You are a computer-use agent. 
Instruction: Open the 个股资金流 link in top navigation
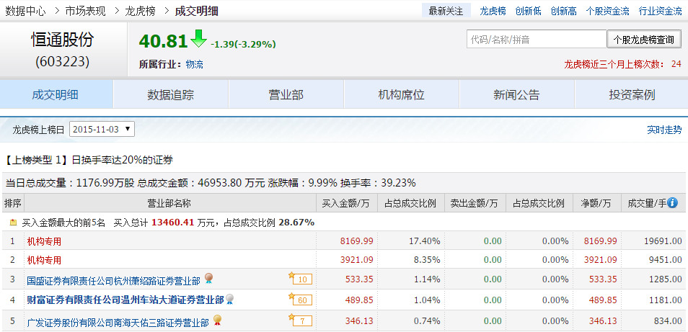(607, 11)
